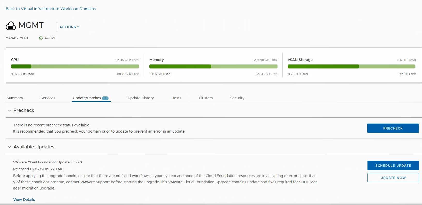Open the View Details link

point(24,200)
